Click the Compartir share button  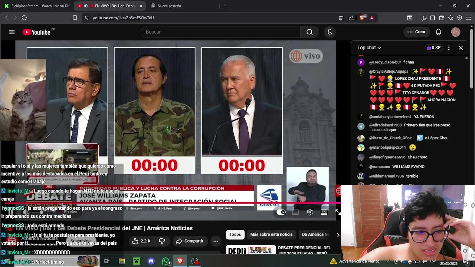[190, 241]
